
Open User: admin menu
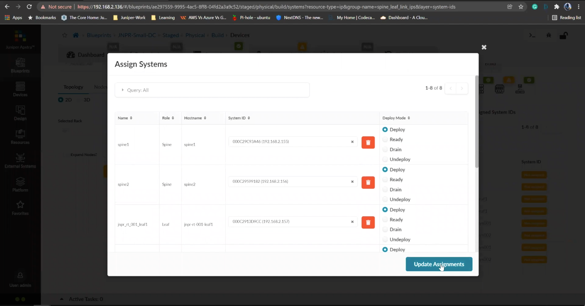tap(20, 280)
